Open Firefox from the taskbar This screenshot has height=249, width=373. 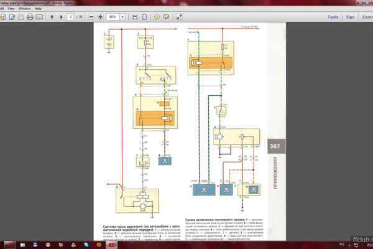99,245
